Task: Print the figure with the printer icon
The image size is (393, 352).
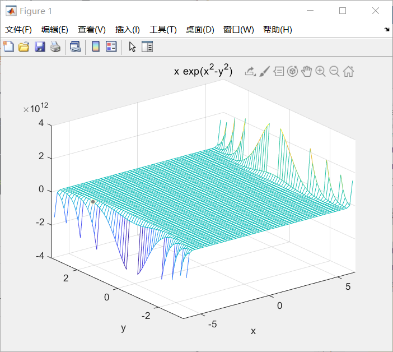Action: pos(55,47)
